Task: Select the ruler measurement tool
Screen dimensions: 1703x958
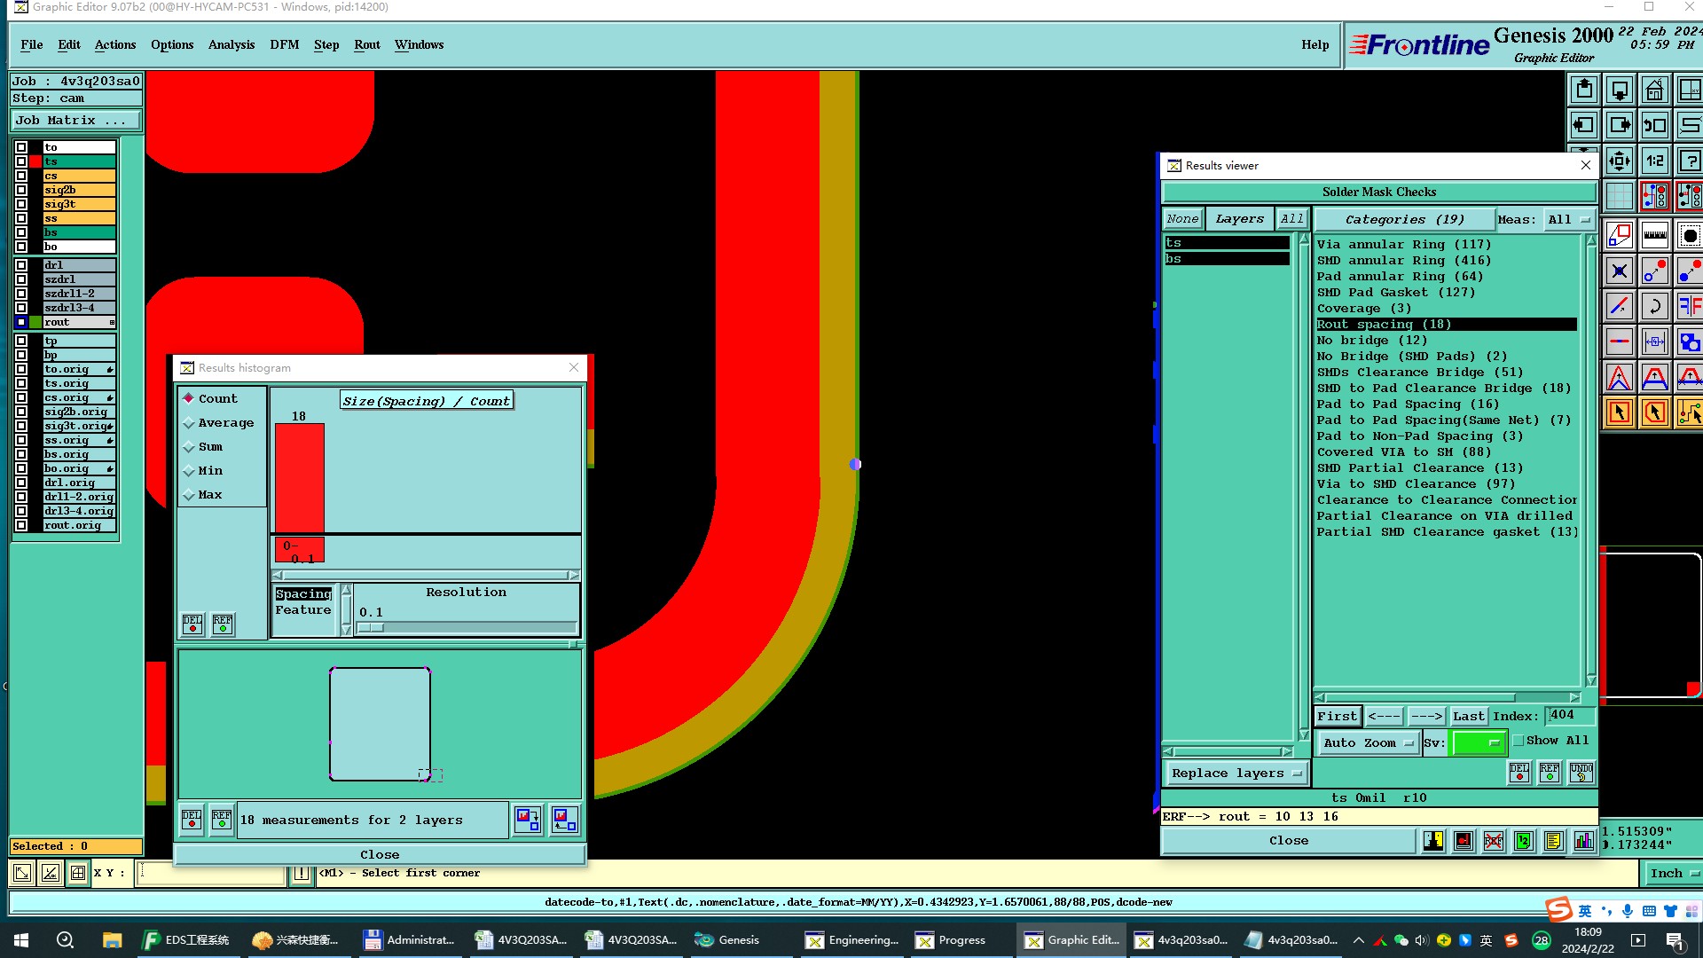Action: click(x=1654, y=235)
